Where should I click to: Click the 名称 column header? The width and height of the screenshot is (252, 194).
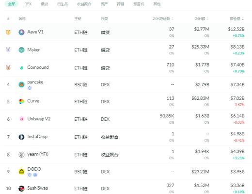point(22,18)
